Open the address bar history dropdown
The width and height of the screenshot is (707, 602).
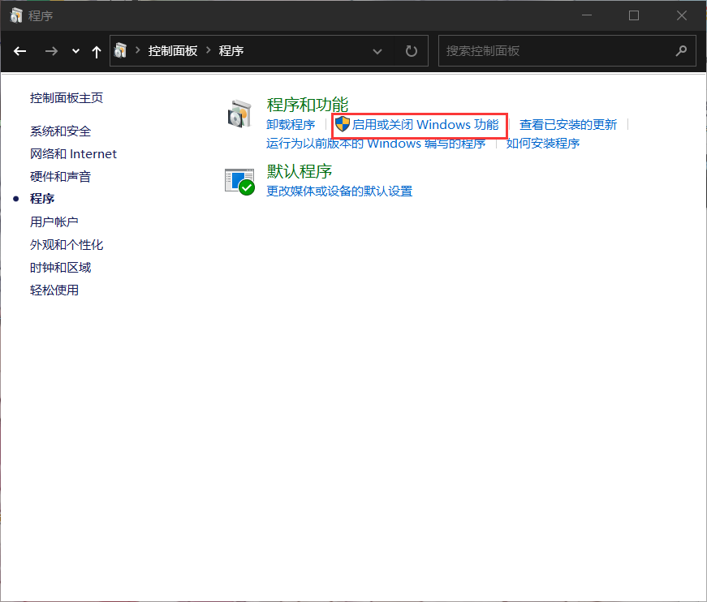pos(377,51)
